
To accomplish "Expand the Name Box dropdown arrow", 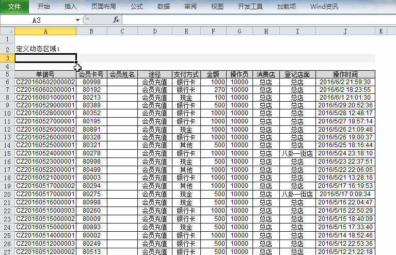I will [77, 20].
